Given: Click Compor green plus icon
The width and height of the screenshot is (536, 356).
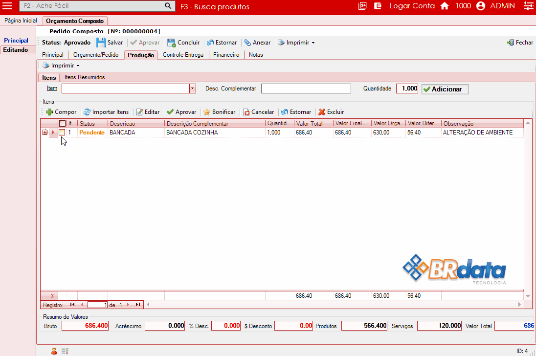Looking at the screenshot, I should point(49,112).
